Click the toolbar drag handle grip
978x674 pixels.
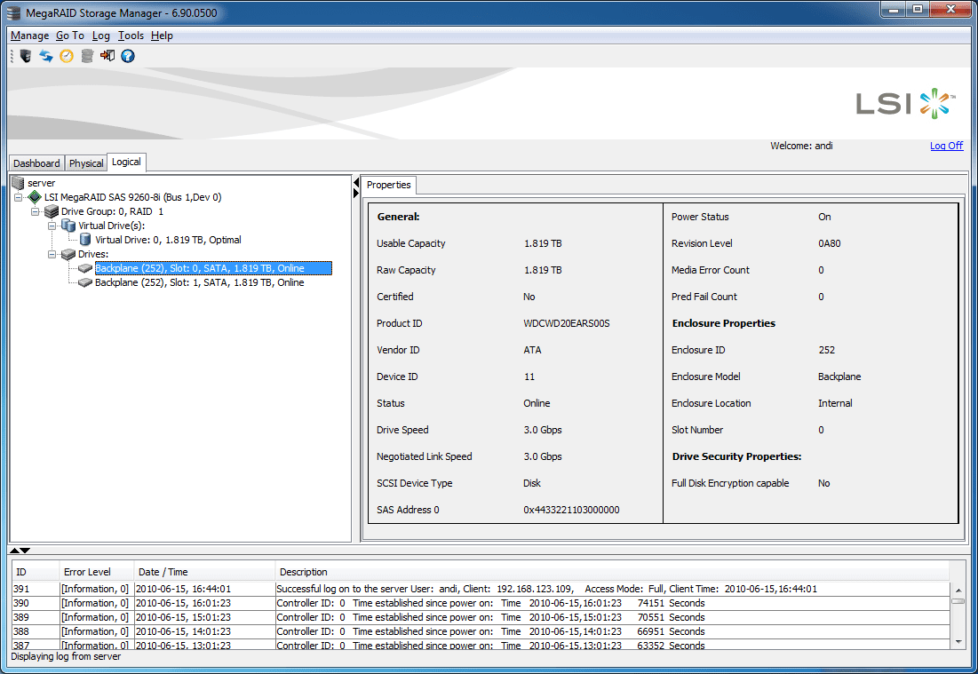[12, 56]
